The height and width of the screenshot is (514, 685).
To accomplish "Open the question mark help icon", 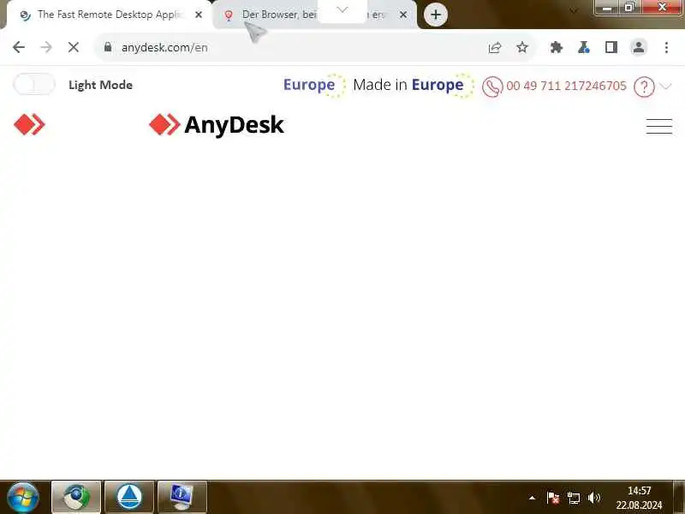I will [x=644, y=87].
